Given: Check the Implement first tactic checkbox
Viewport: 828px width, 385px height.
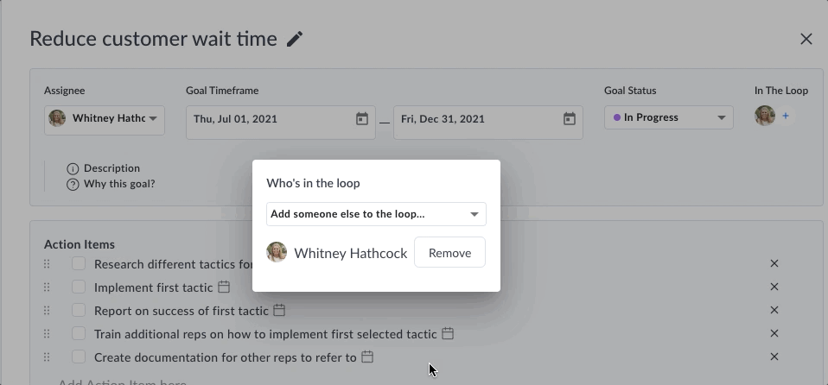Looking at the screenshot, I should click(x=79, y=287).
